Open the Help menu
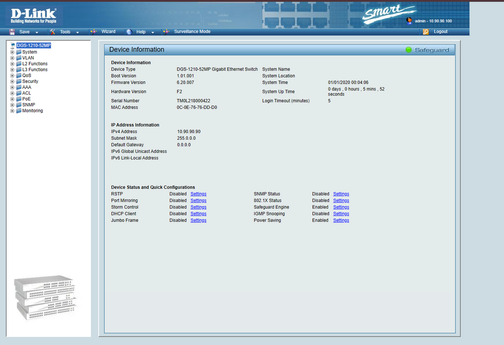The height and width of the screenshot is (345, 504). click(141, 32)
